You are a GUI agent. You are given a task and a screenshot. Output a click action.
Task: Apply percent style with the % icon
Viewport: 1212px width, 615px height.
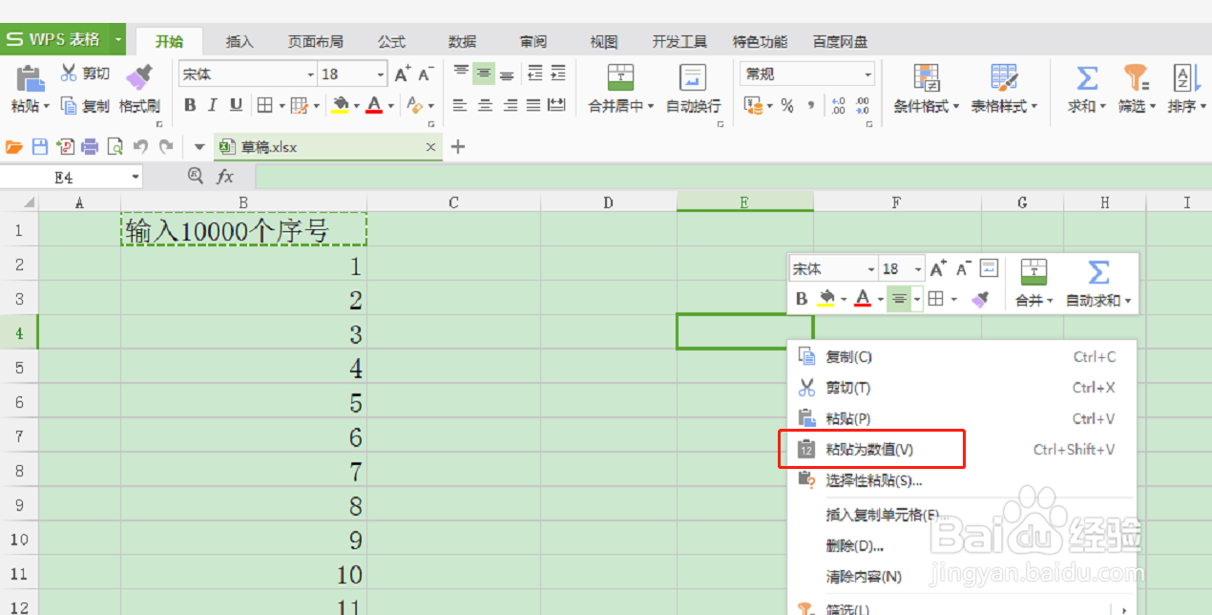(787, 105)
